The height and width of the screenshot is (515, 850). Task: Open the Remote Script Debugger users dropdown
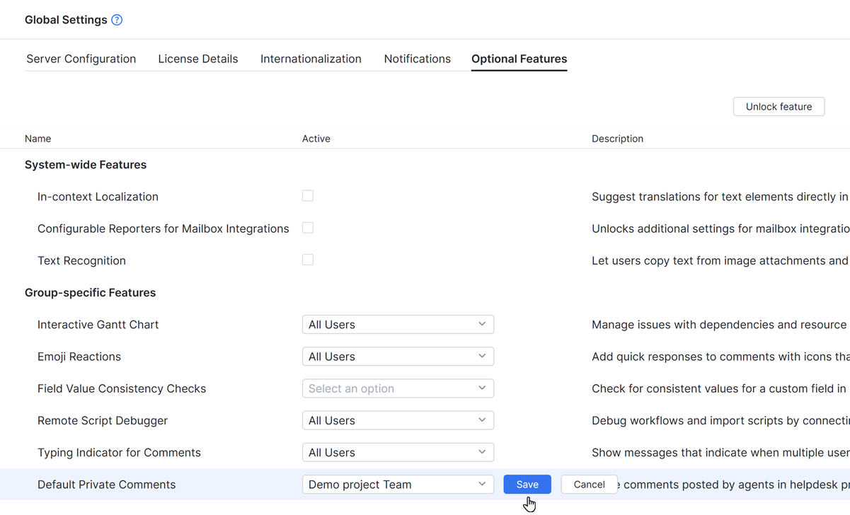click(x=398, y=419)
